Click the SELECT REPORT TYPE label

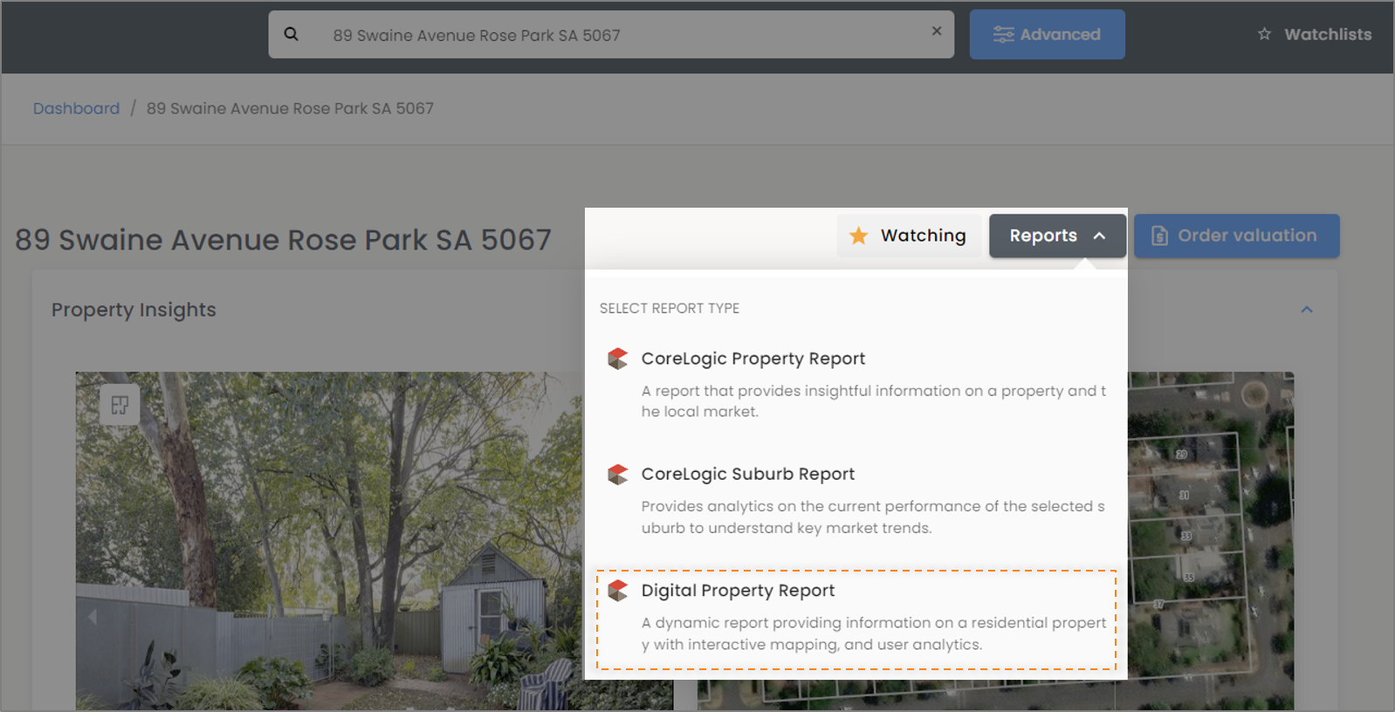coord(670,308)
